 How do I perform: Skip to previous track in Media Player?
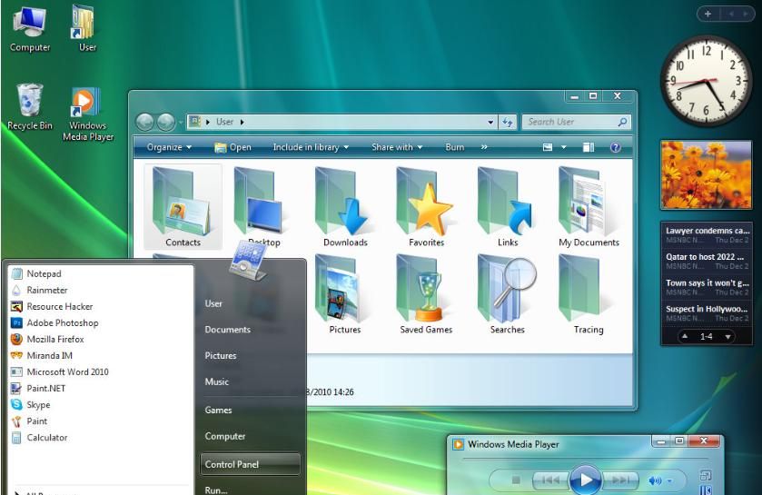click(x=549, y=480)
